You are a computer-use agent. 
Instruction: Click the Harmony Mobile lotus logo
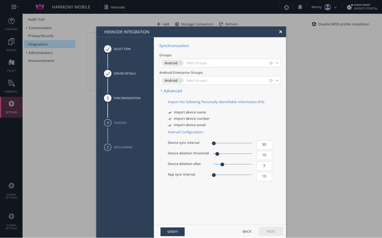pyautogui.click(x=40, y=7)
